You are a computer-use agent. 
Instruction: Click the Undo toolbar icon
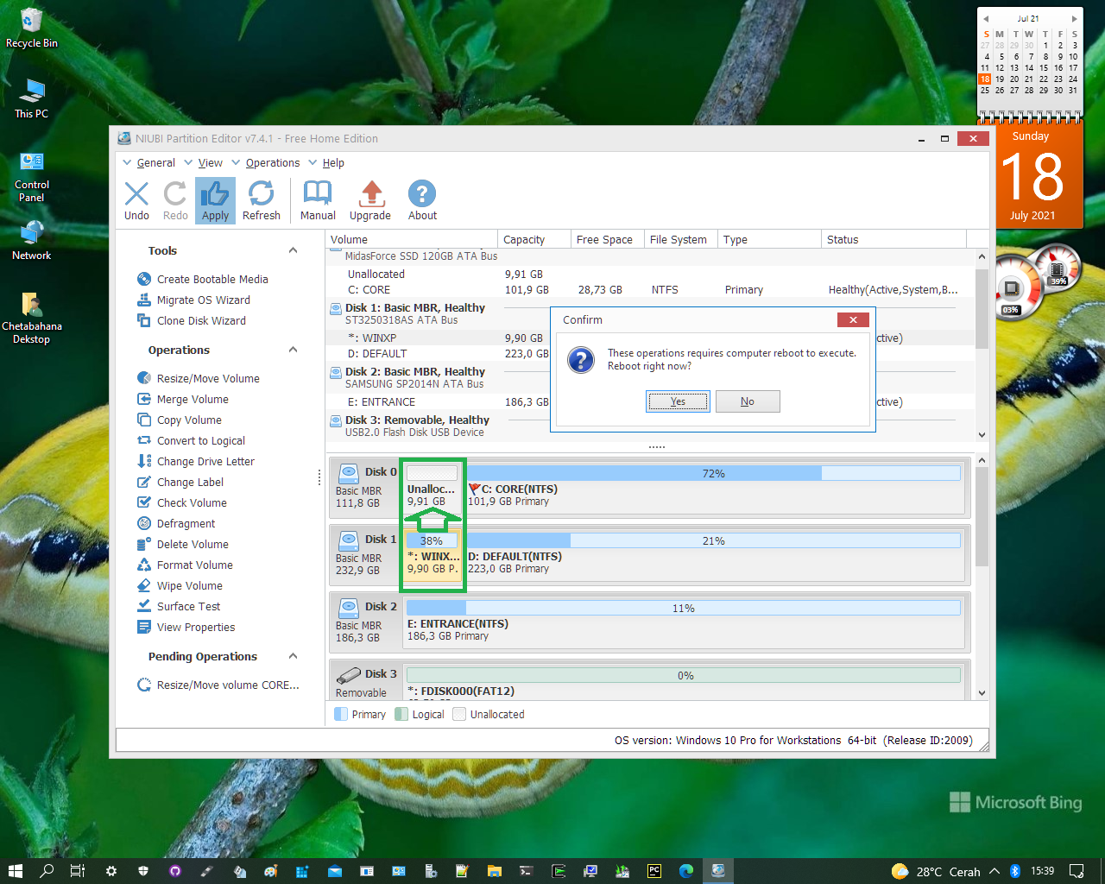(136, 200)
